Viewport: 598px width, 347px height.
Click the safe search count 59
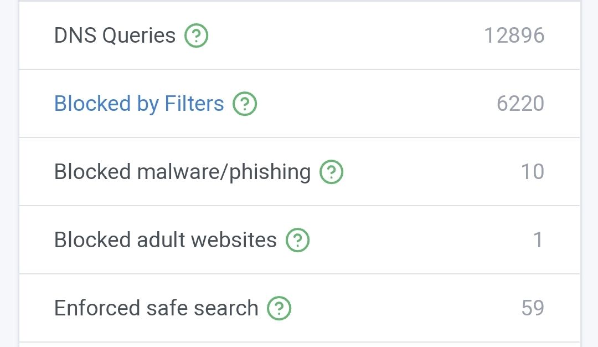533,308
